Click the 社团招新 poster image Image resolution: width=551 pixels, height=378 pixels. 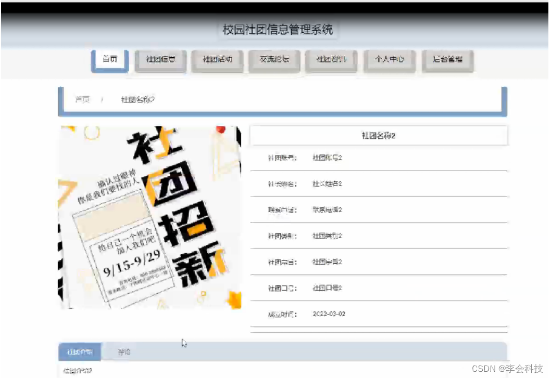(x=149, y=217)
